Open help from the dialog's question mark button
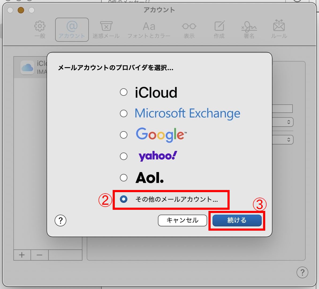The width and height of the screenshot is (319, 289). point(60,220)
